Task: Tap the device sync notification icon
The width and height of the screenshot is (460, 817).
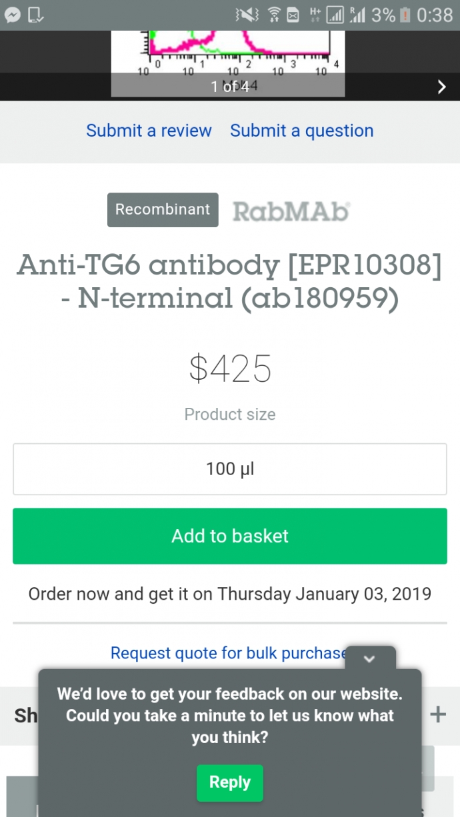Action: [36, 15]
